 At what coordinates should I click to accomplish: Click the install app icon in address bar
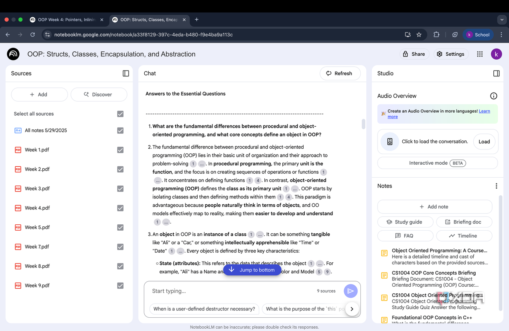click(408, 35)
